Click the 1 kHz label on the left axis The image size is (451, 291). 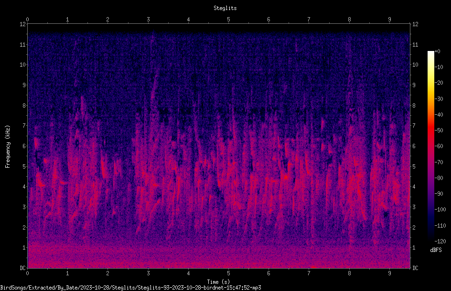click(24, 248)
